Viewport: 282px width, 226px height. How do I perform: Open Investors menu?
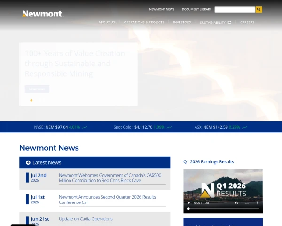[182, 22]
